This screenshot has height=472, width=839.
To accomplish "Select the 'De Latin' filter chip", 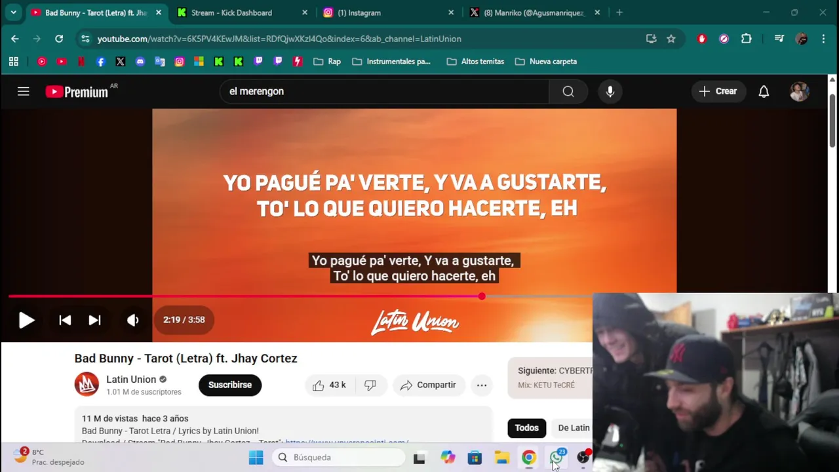I will [574, 427].
